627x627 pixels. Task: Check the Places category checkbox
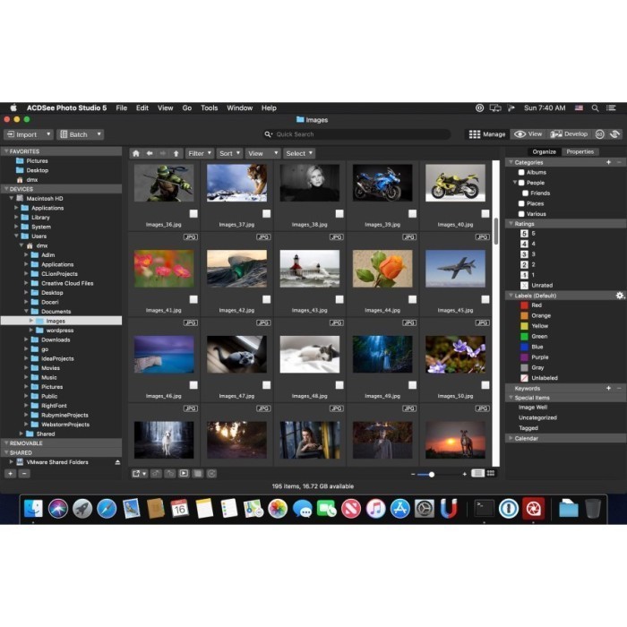click(521, 203)
